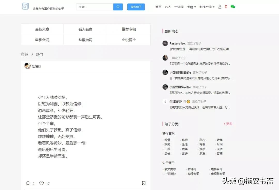279x190 pixels.
Task: Click the 发布句子 button
Action: click(136, 7)
